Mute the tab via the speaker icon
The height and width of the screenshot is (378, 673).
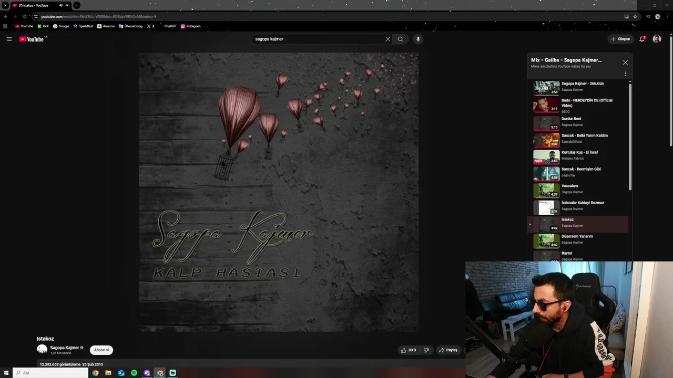point(60,5)
